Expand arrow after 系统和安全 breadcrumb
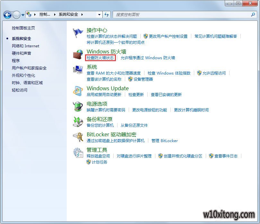Screen dimensions: 260x224 [x=82, y=14]
